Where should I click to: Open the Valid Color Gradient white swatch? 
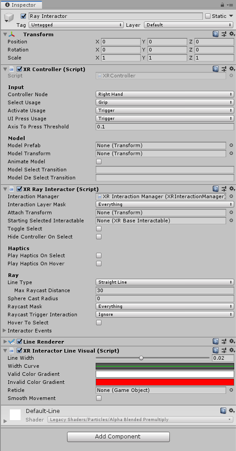coord(165,374)
